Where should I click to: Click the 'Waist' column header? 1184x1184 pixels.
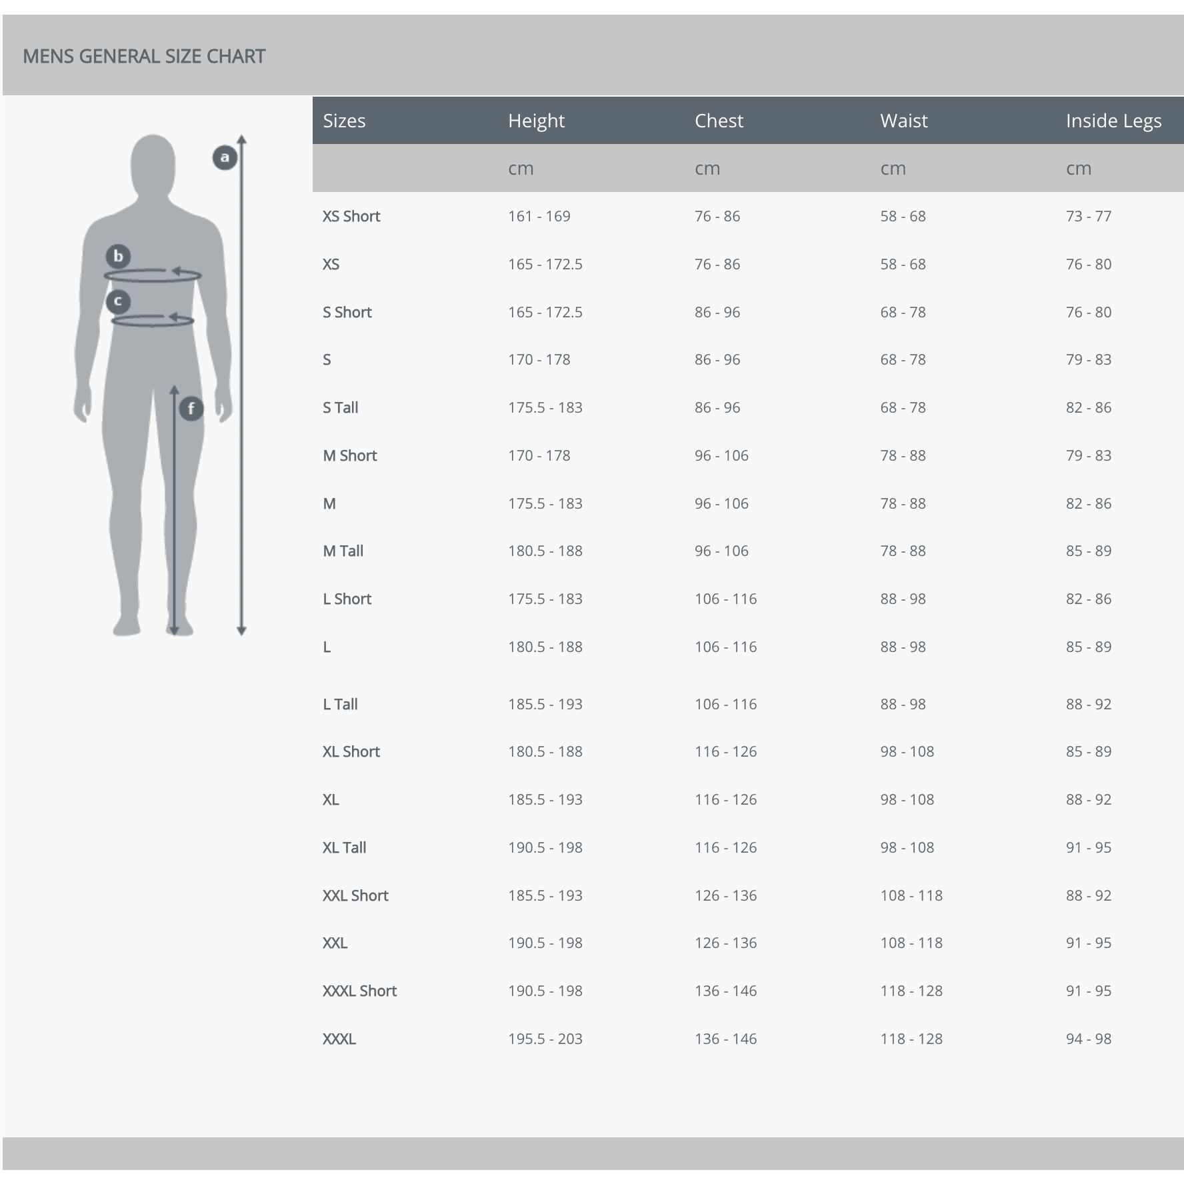(903, 121)
